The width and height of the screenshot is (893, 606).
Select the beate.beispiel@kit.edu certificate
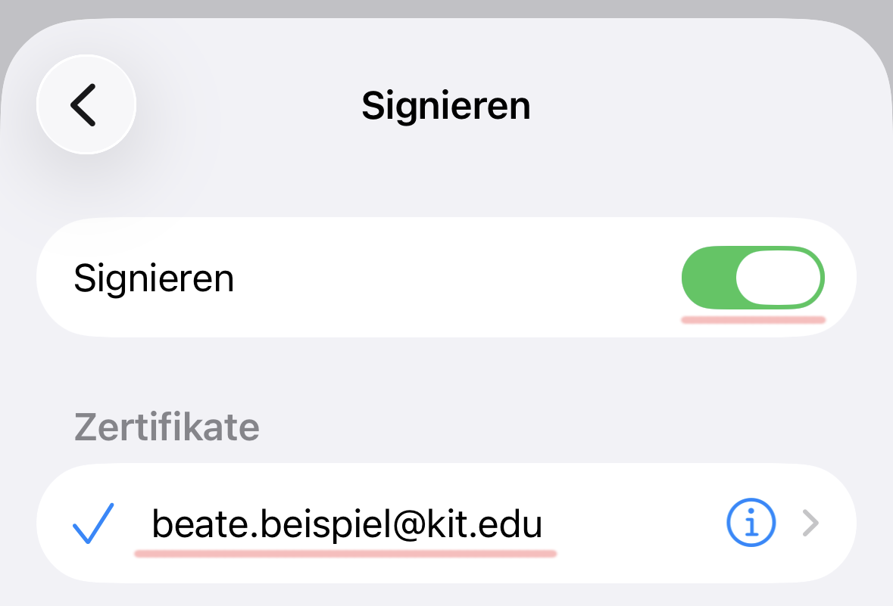point(347,523)
